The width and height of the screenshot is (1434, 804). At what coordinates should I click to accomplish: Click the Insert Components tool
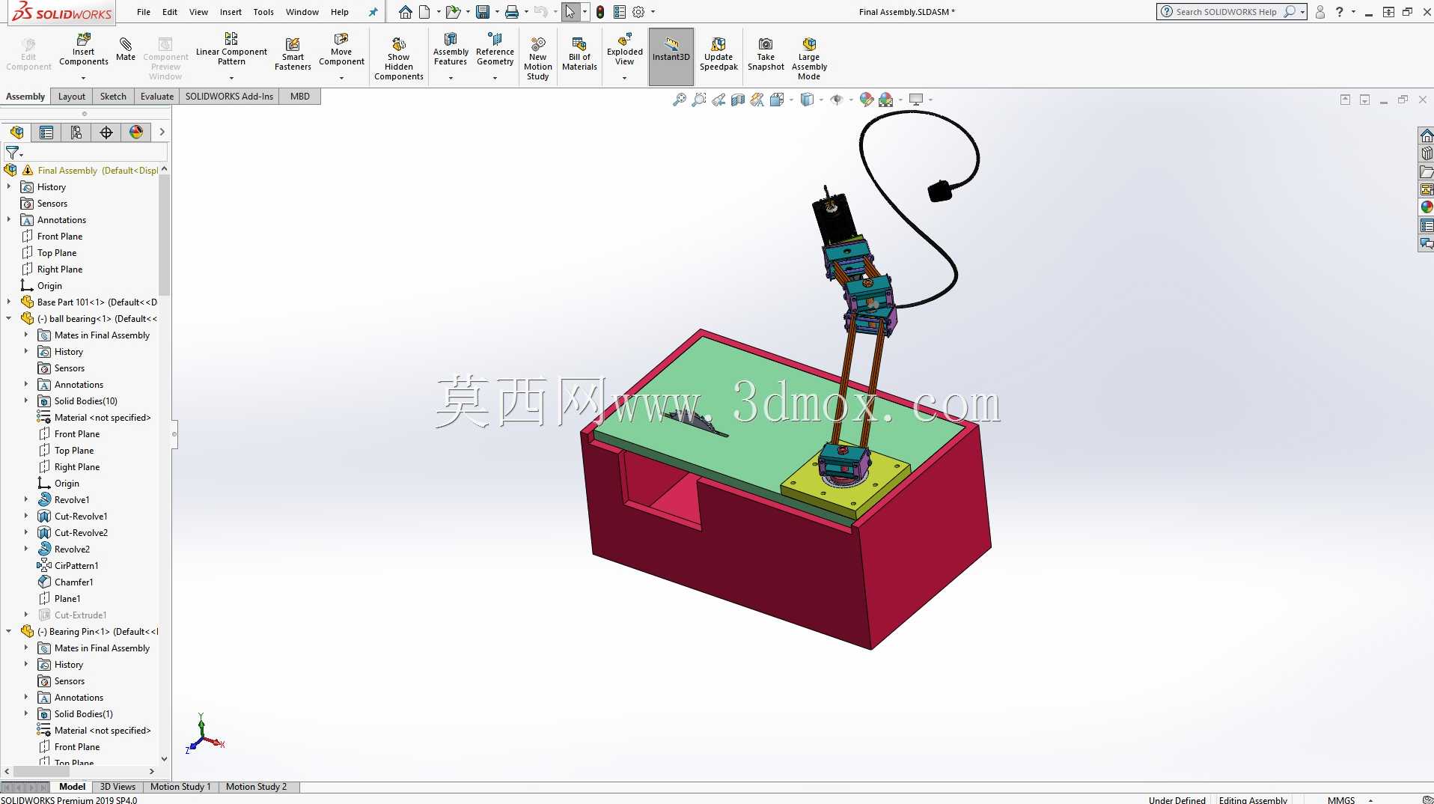(x=83, y=49)
